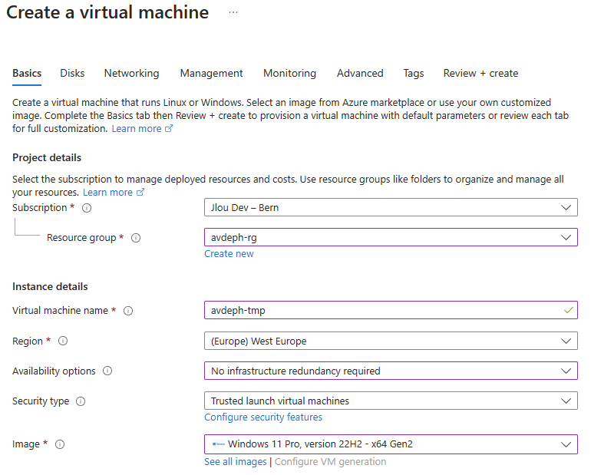The image size is (591, 475).
Task: Switch to the Disks tab
Action: pyautogui.click(x=72, y=73)
